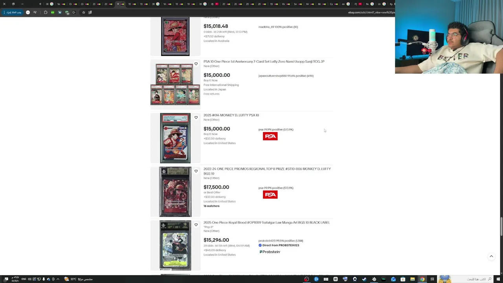
Task: Switch the ENG input language indicator
Action: [24, 279]
